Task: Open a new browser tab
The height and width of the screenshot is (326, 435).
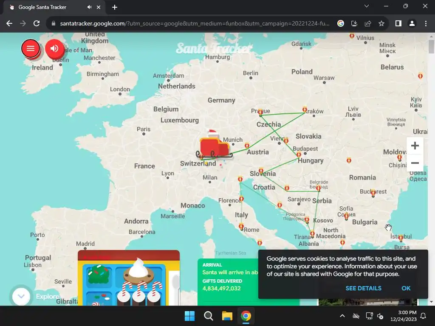Action: point(115,7)
